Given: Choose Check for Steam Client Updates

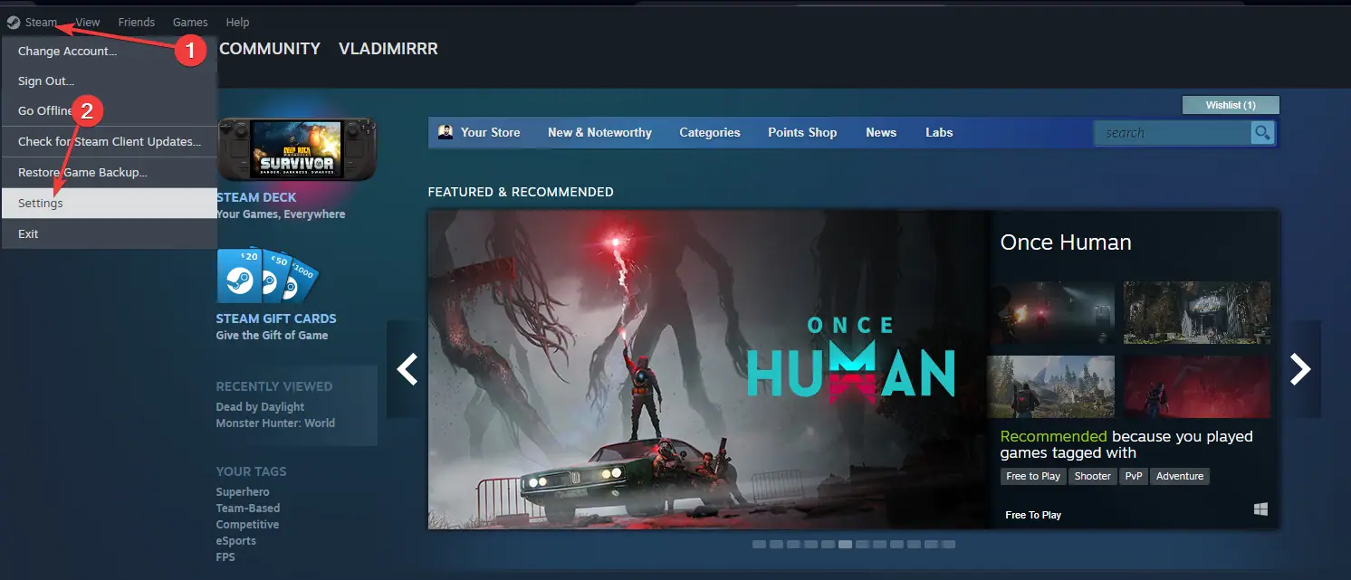Looking at the screenshot, I should 110,142.
